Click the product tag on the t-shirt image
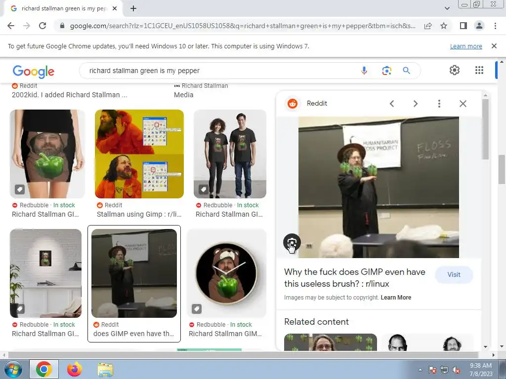This screenshot has height=379, width=506. coord(203,189)
